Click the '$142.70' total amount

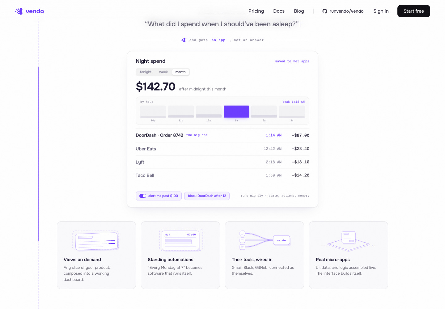point(156,87)
